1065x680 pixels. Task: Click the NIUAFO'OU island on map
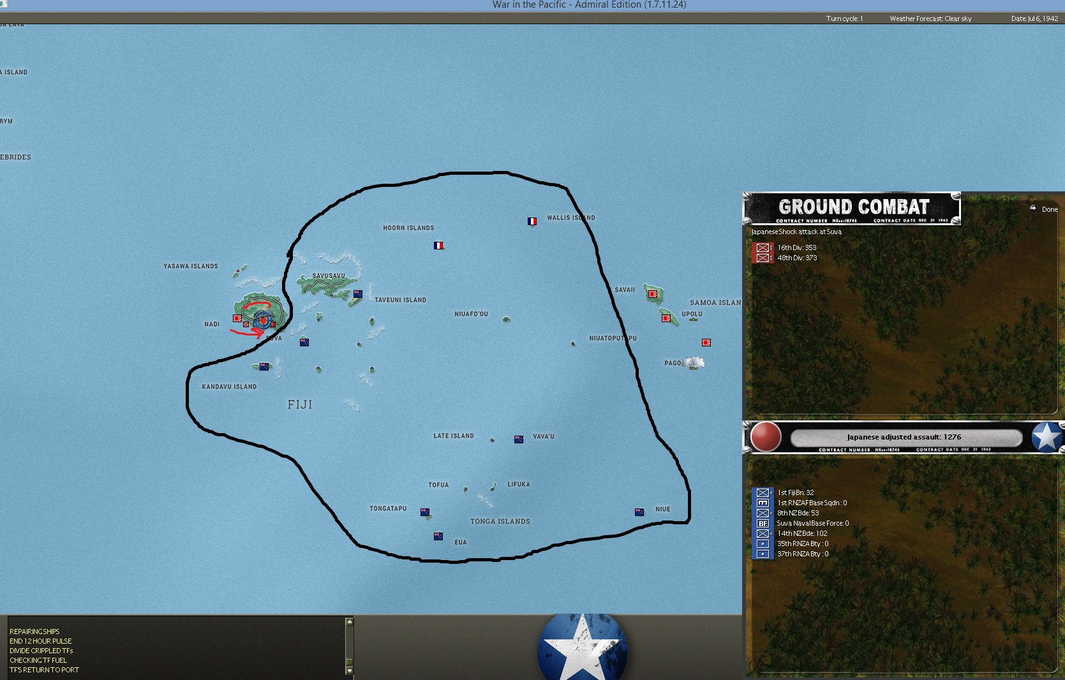506,319
